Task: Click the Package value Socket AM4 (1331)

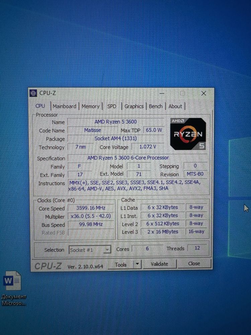Action: pos(116,138)
